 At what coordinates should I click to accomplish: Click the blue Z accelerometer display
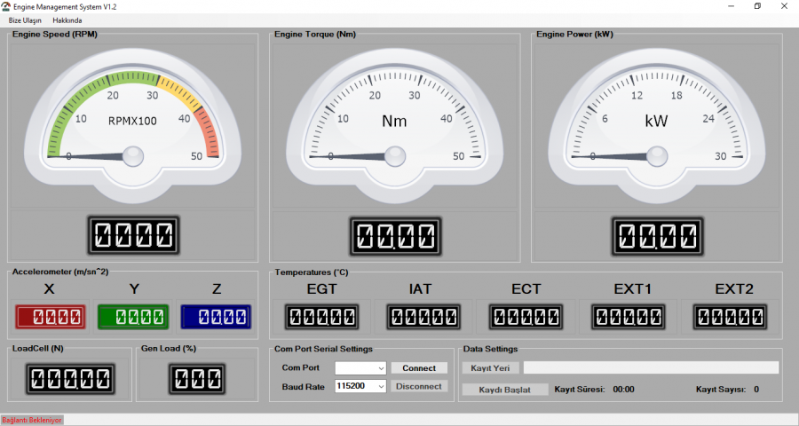216,317
